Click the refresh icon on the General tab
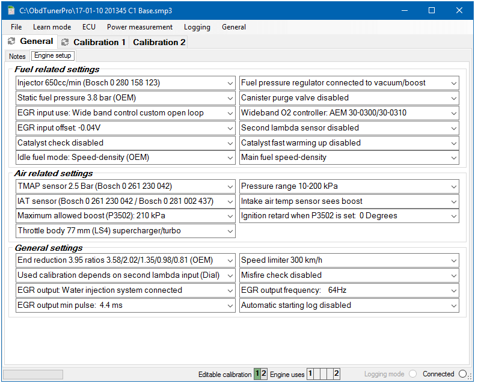Image resolution: width=481 pixels, height=383 pixels. pos(11,41)
